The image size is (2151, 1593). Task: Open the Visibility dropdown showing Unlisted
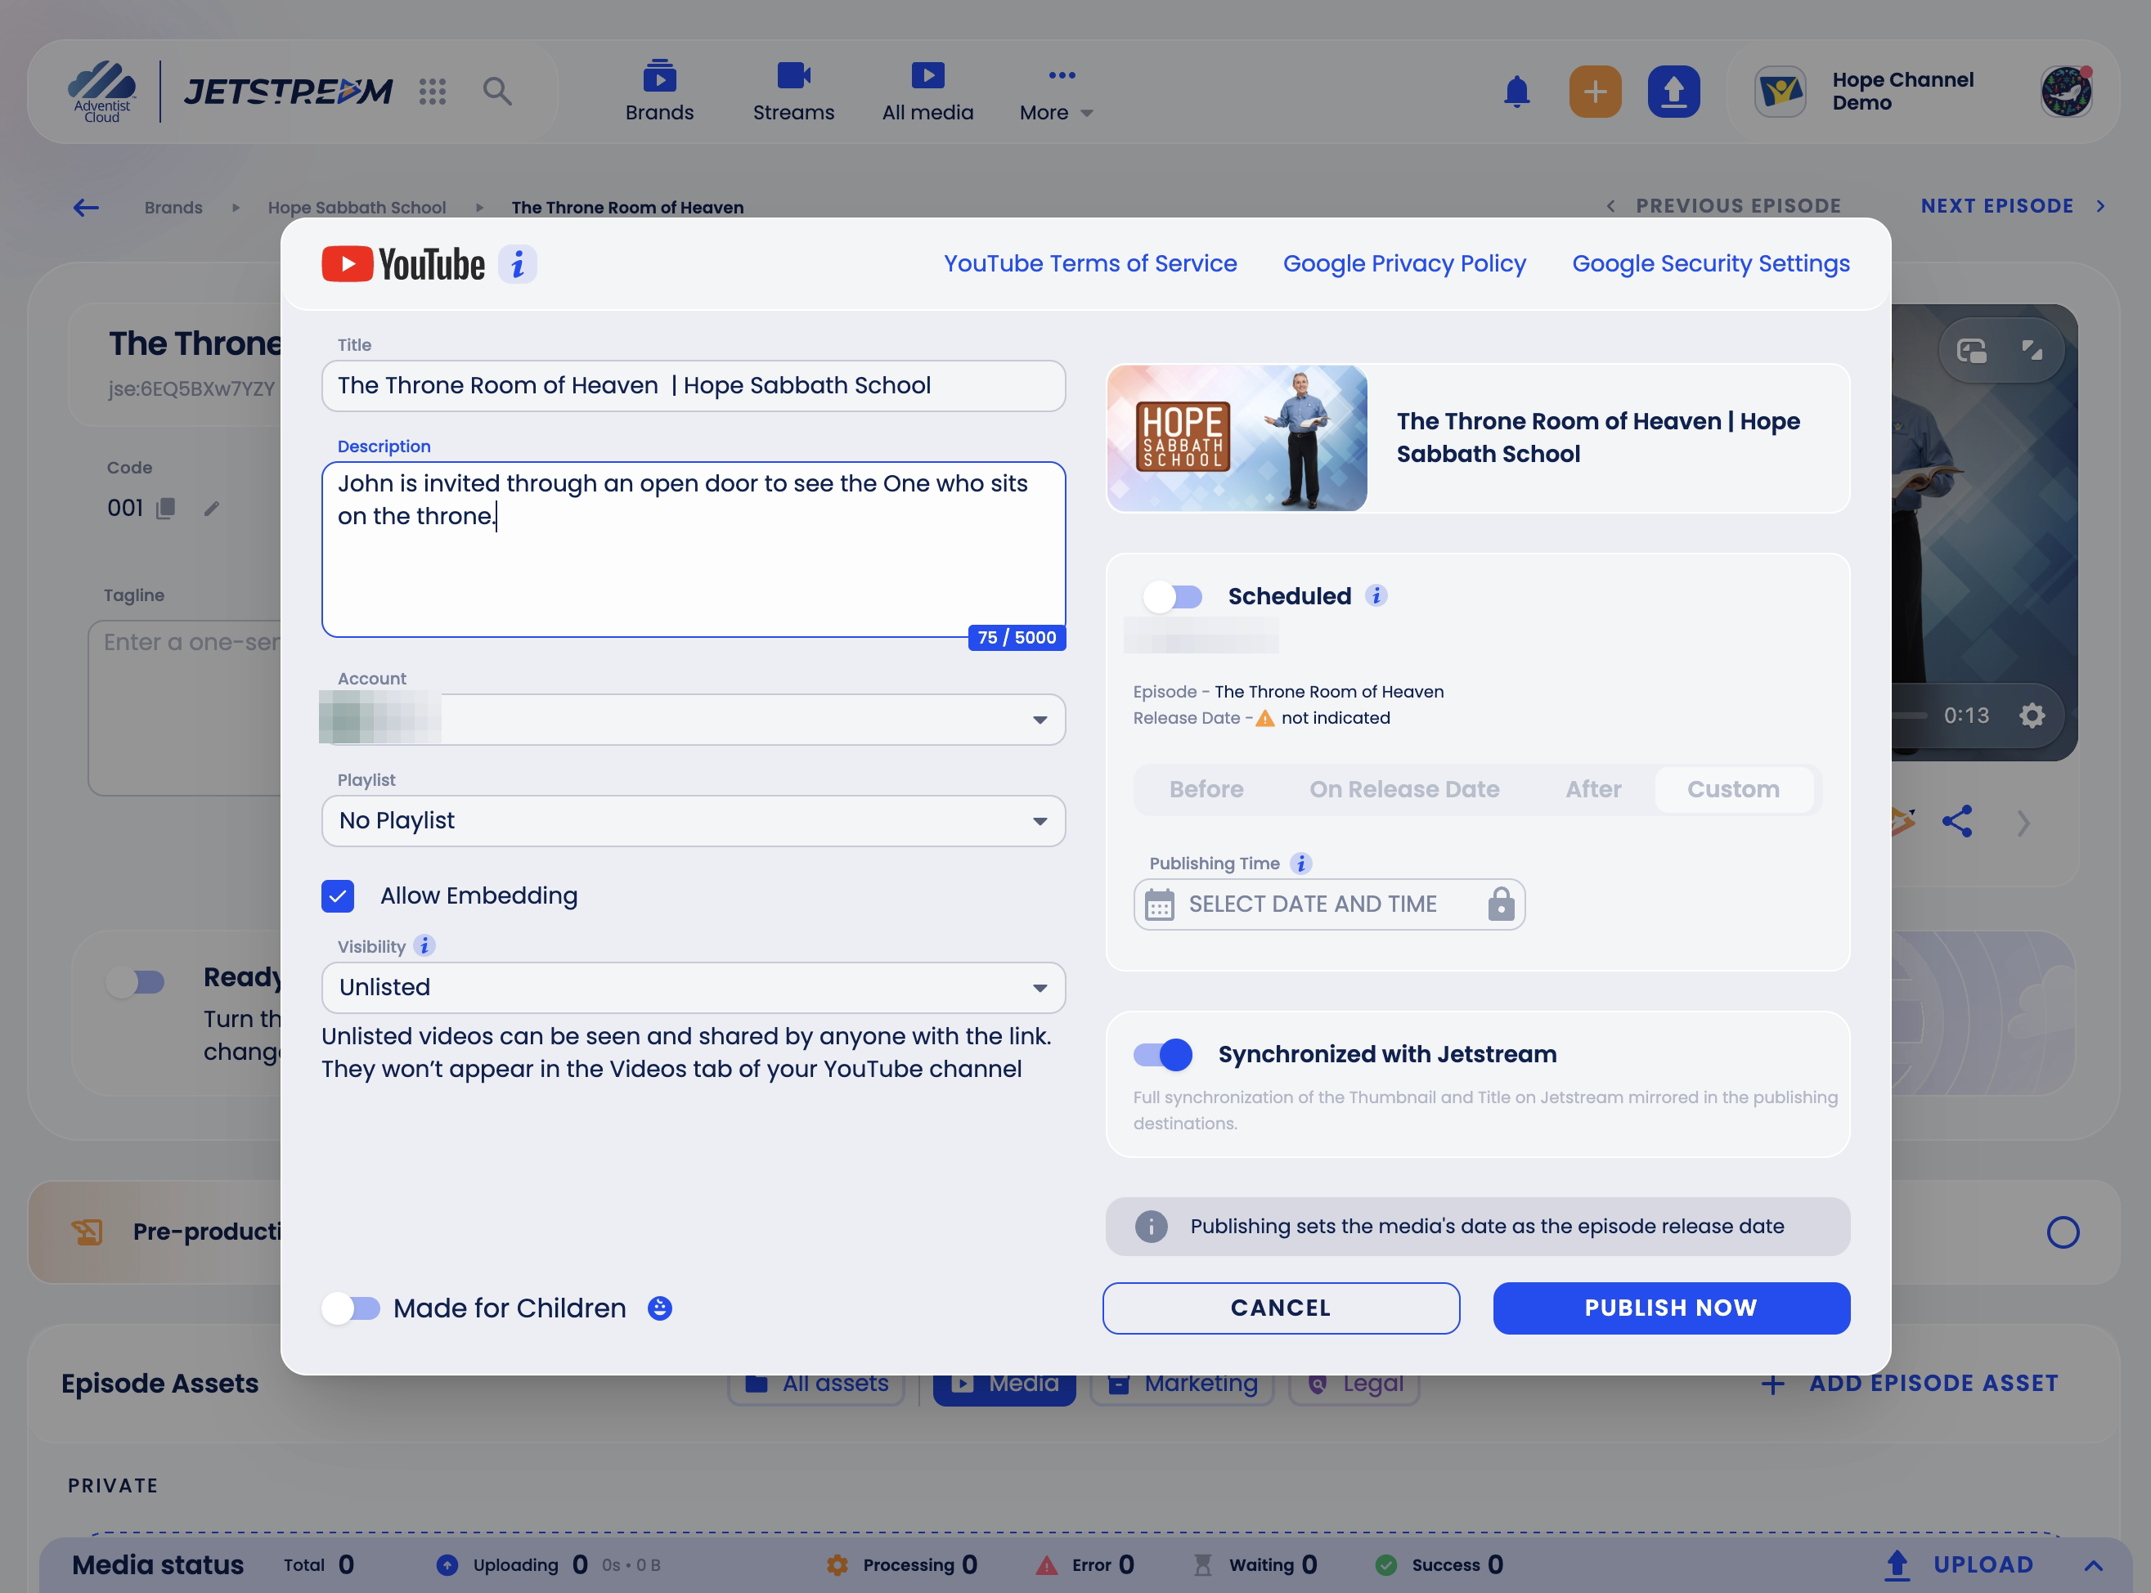pos(694,987)
